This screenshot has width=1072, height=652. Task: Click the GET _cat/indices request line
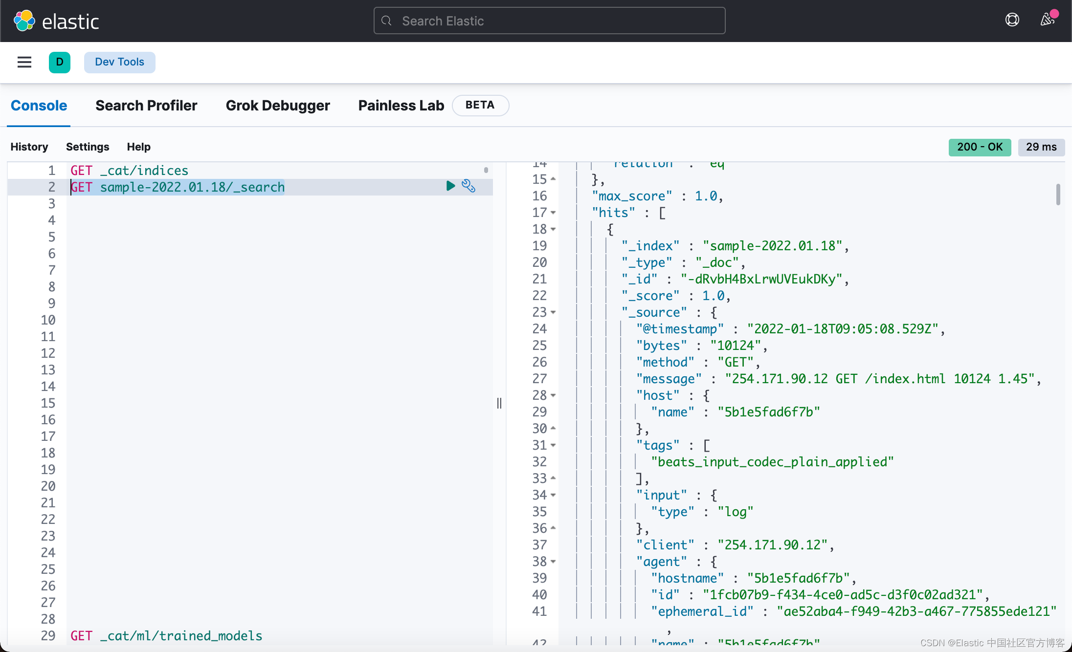pyautogui.click(x=130, y=171)
